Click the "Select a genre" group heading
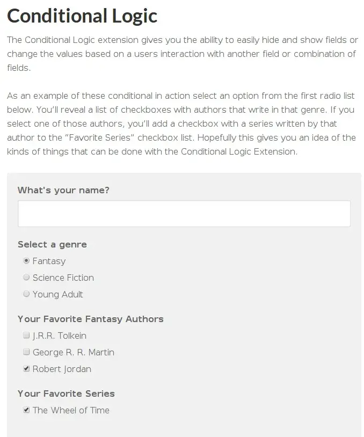 (x=53, y=244)
